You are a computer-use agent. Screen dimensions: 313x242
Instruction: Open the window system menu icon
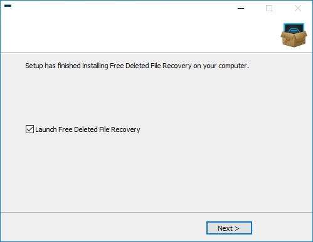coord(8,6)
